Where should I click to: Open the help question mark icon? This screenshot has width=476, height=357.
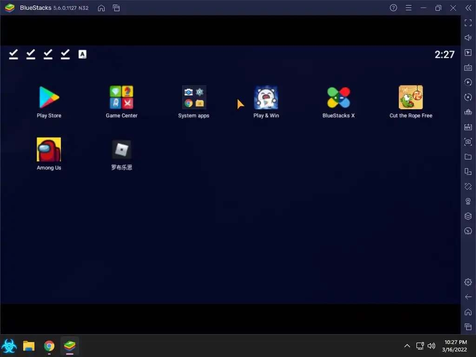click(x=393, y=8)
